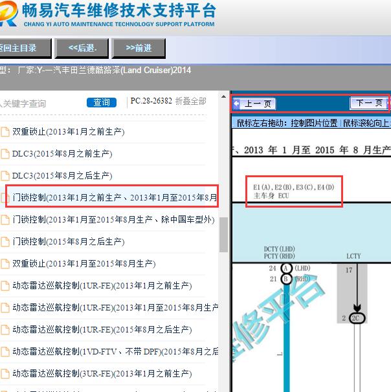Go back with the <<后退 button
391x392 pixels.
(x=82, y=49)
